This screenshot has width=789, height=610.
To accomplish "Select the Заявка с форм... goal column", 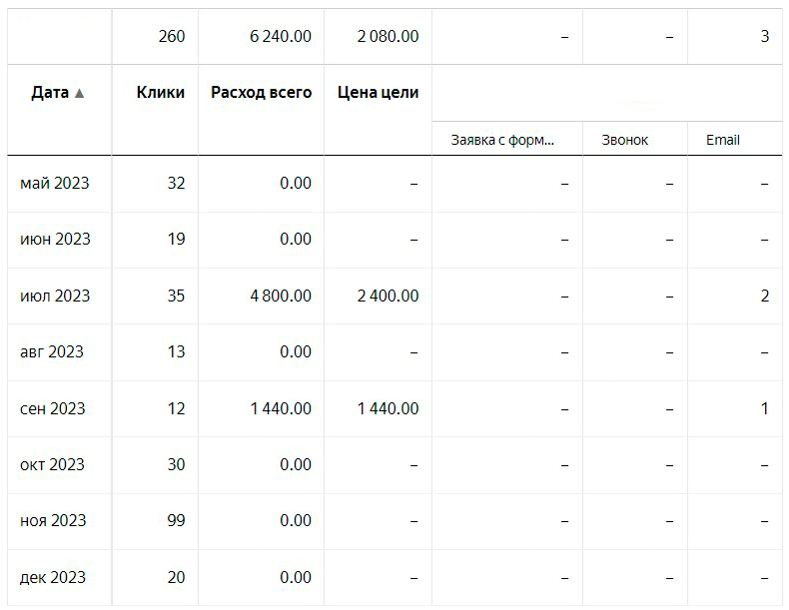I will point(502,140).
